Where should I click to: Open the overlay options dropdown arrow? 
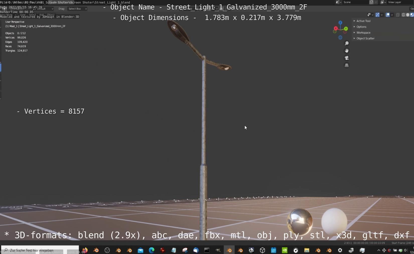click(392, 15)
